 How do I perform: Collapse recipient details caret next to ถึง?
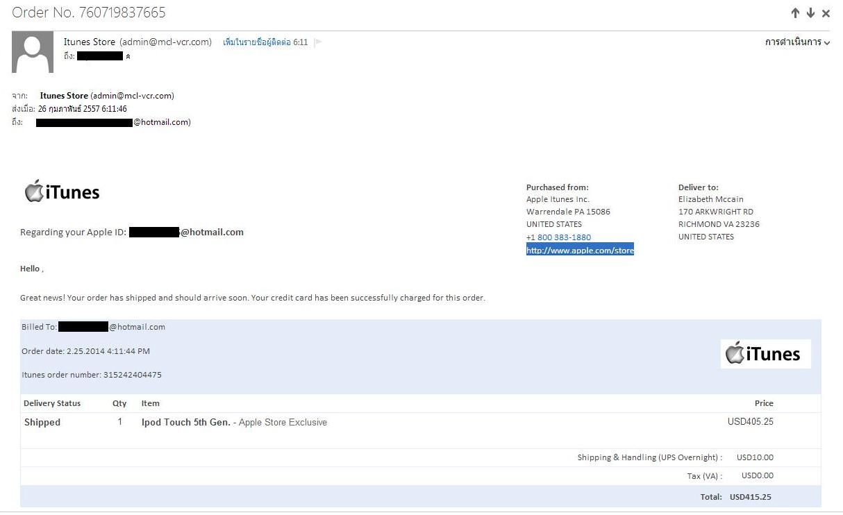click(127, 56)
